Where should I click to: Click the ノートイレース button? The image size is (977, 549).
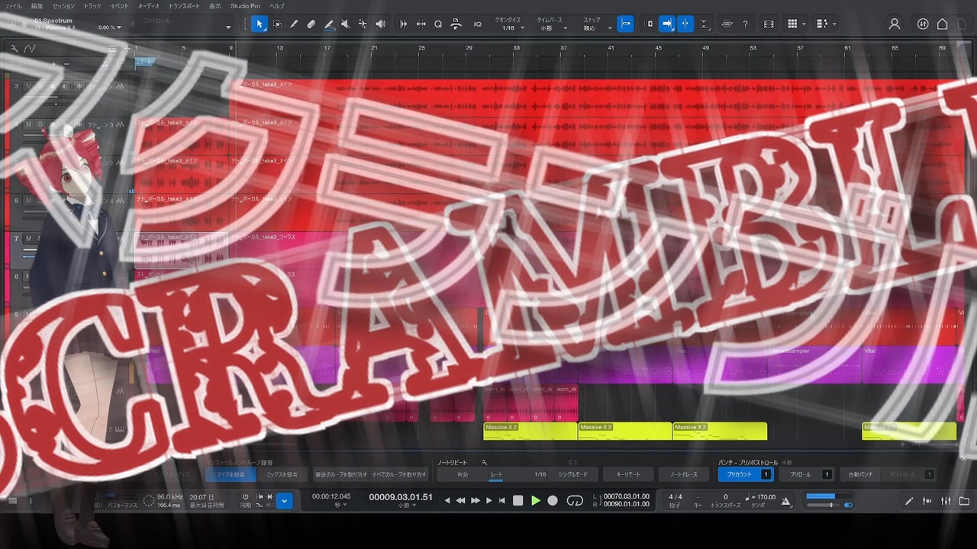tap(684, 474)
